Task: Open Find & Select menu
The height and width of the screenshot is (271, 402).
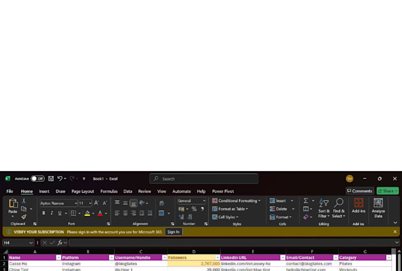Action: (339, 208)
